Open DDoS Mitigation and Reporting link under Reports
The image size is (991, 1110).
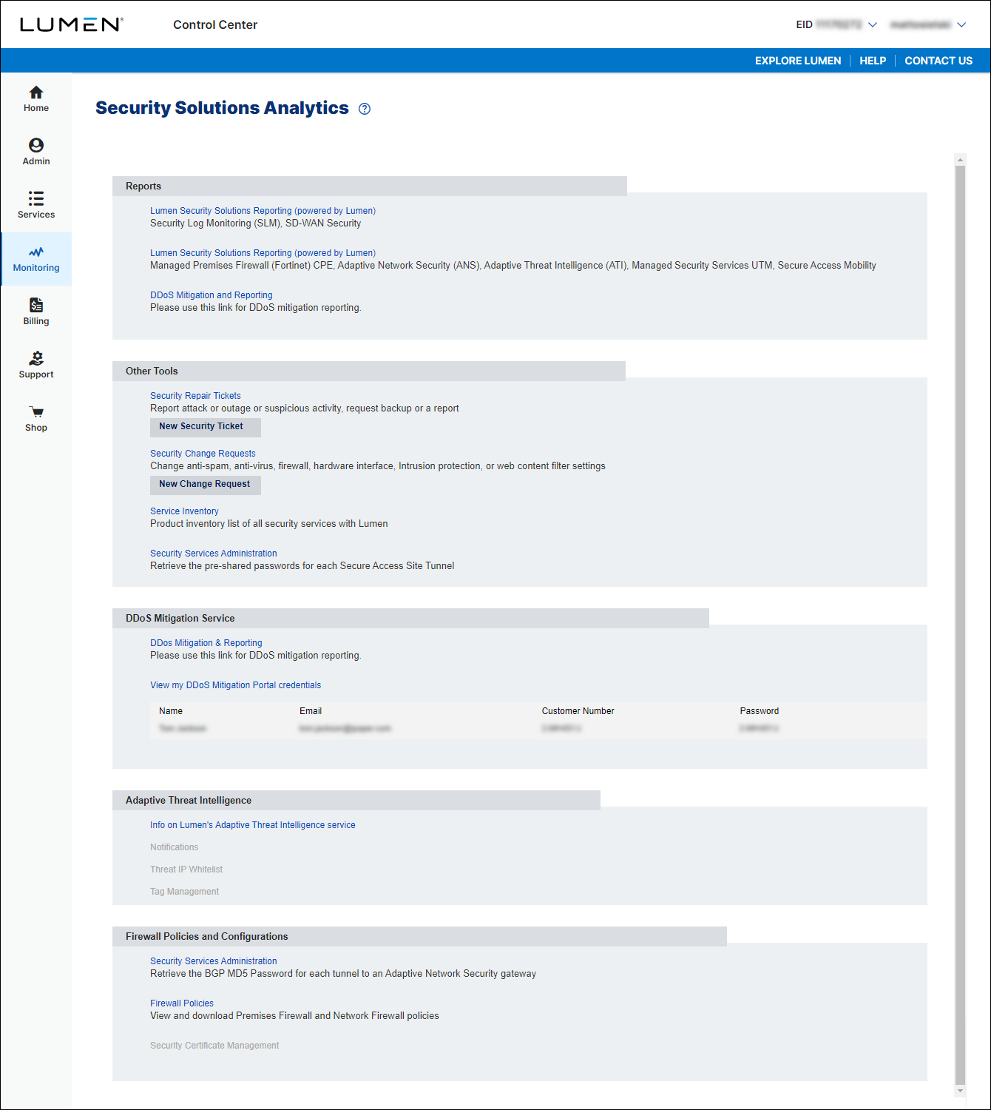(211, 295)
